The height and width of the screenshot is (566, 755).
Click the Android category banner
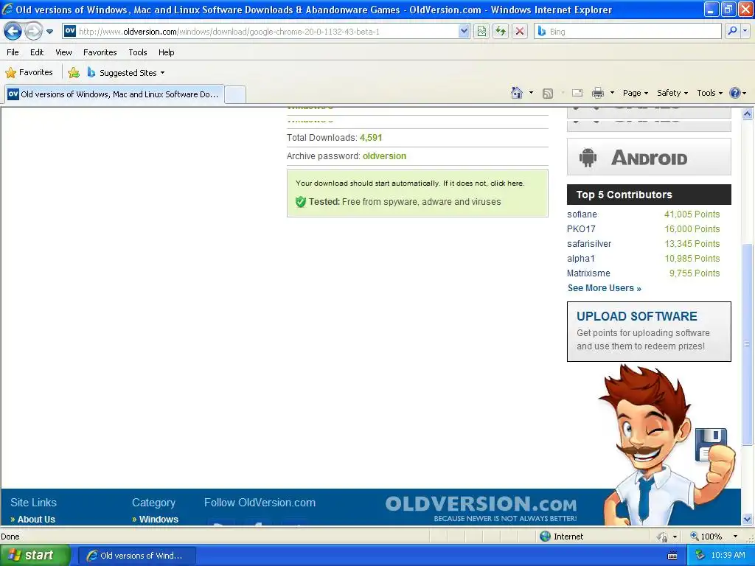(x=649, y=157)
